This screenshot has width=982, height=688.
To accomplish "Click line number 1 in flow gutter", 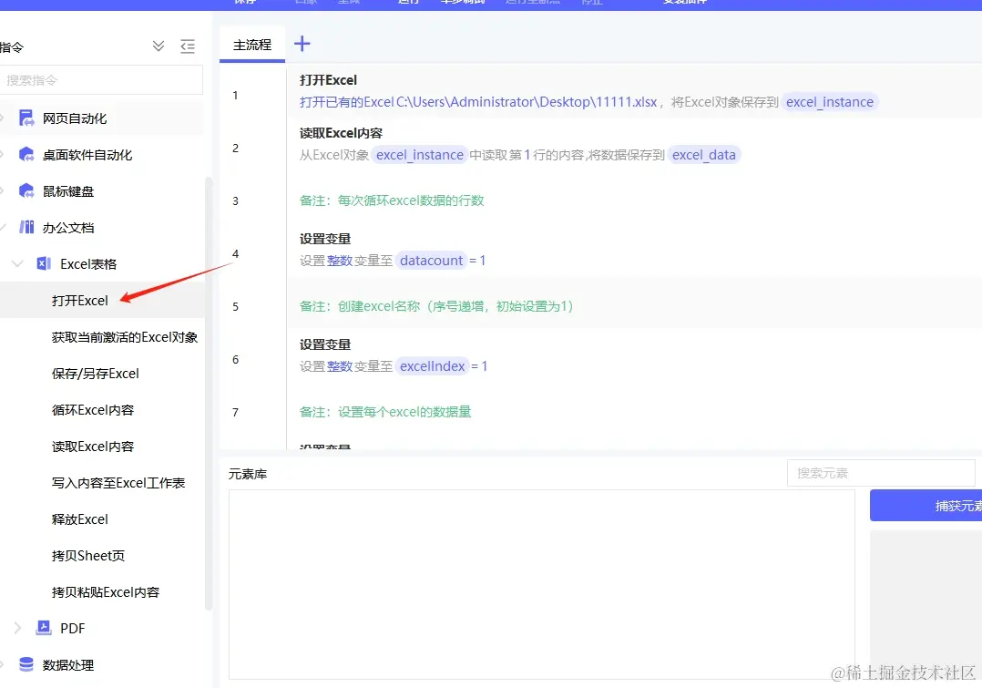I will tap(235, 96).
